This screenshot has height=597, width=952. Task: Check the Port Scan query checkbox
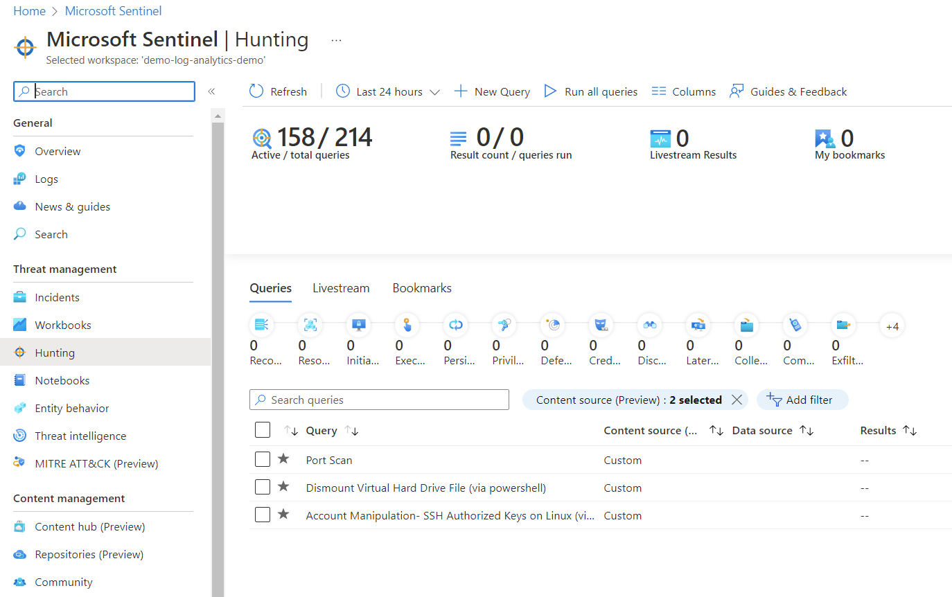coord(263,459)
